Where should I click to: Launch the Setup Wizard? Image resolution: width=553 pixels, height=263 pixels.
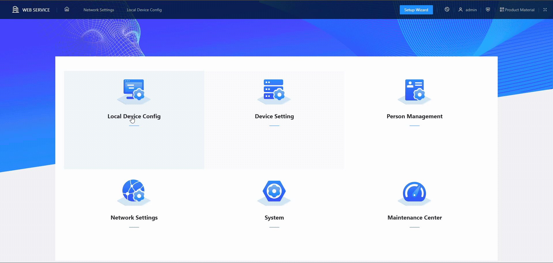coord(416,10)
